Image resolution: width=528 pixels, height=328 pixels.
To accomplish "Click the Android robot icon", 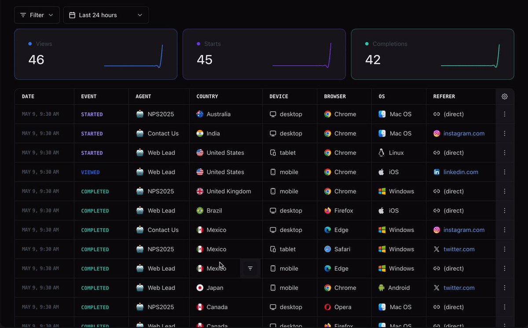I will 381,288.
